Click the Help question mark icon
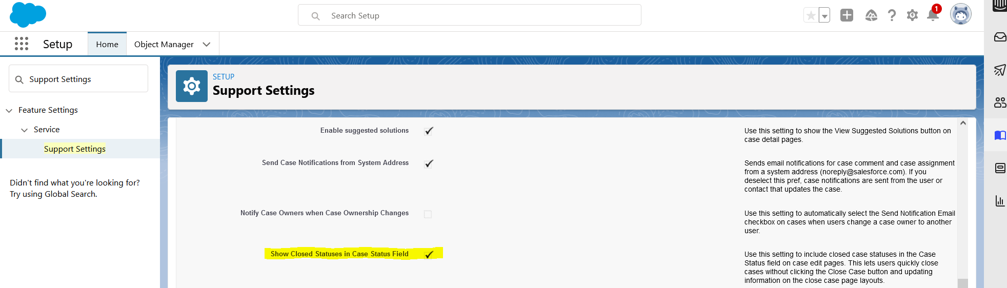 pyautogui.click(x=892, y=15)
